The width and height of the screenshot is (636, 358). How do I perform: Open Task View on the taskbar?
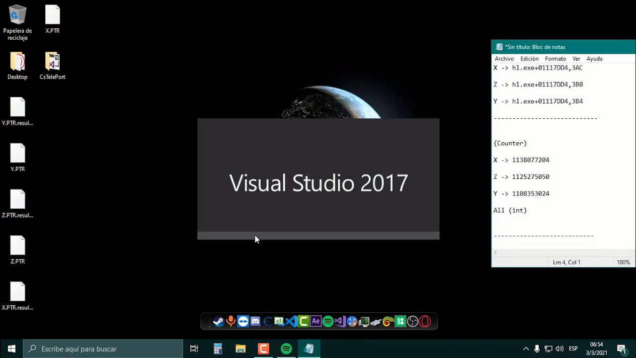194,349
